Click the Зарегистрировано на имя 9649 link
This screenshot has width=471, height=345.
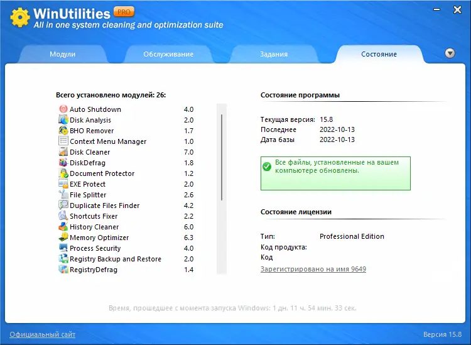pos(313,269)
